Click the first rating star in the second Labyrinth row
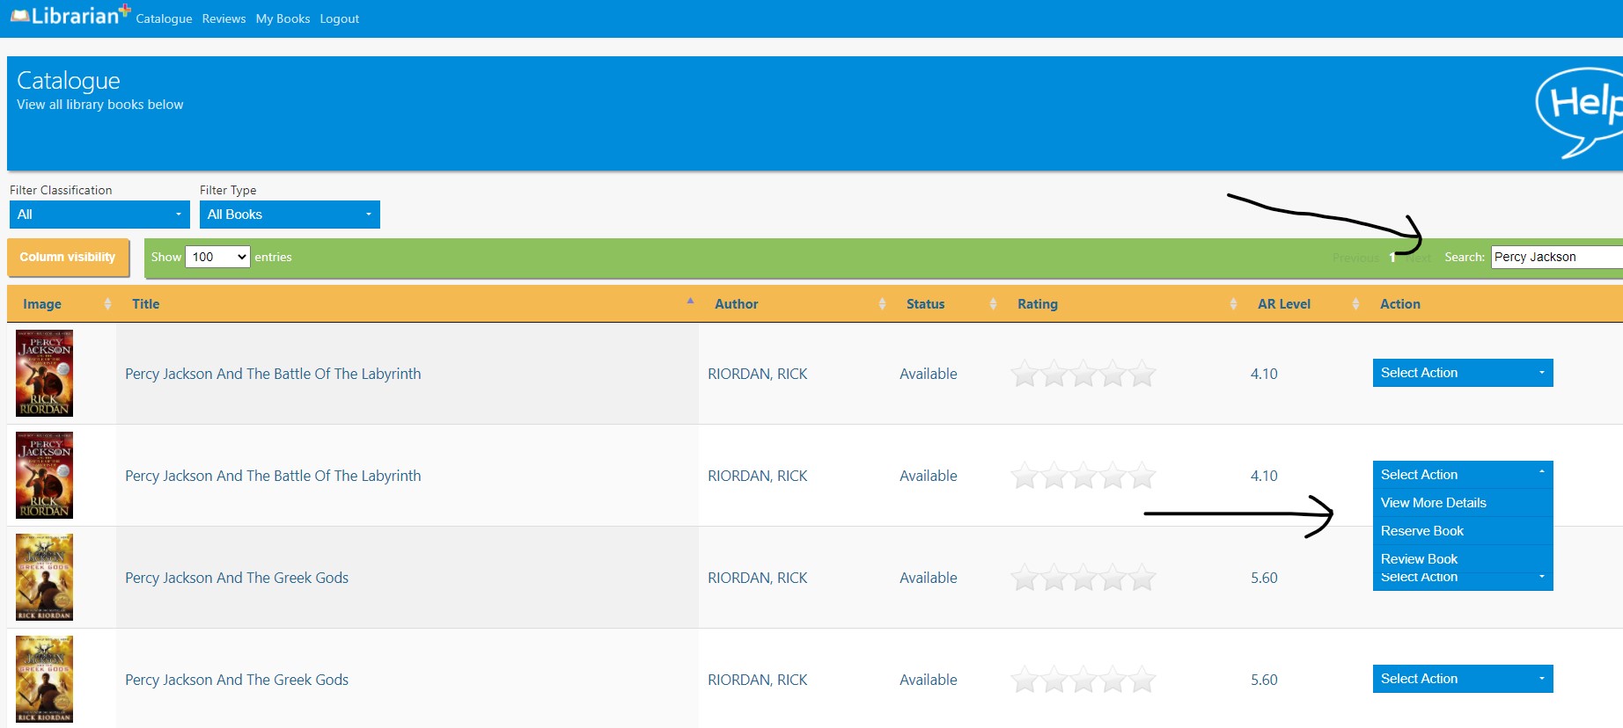This screenshot has width=1623, height=728. 1024,476
